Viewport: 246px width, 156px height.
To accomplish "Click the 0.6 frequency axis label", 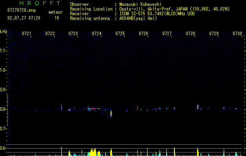I will coord(3,148).
